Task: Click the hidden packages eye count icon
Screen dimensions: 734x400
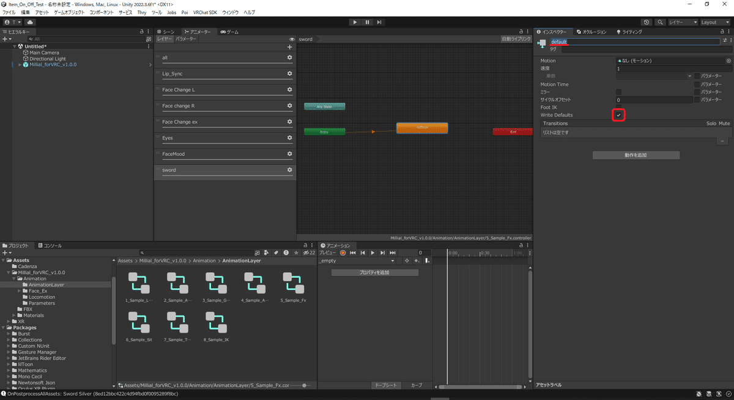Action: [x=309, y=253]
